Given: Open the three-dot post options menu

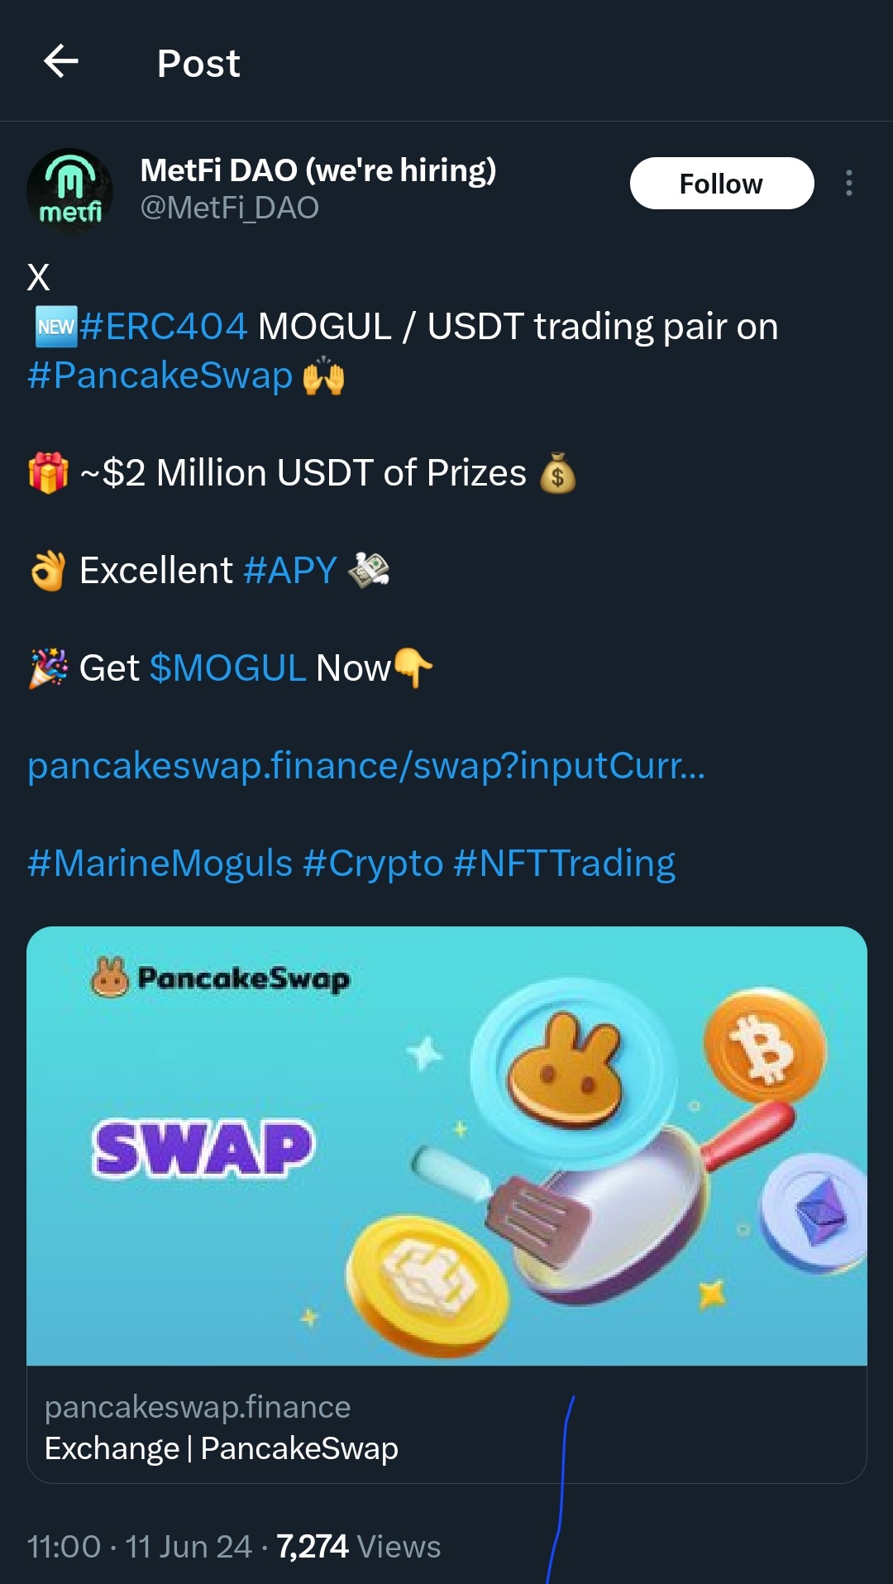Looking at the screenshot, I should tap(848, 183).
